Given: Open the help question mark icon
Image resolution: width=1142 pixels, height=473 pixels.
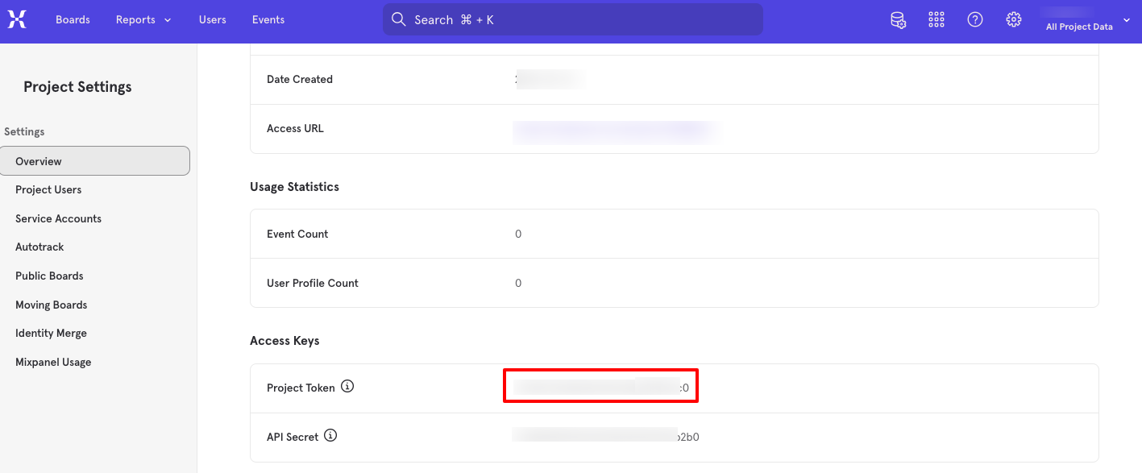Looking at the screenshot, I should [x=974, y=19].
